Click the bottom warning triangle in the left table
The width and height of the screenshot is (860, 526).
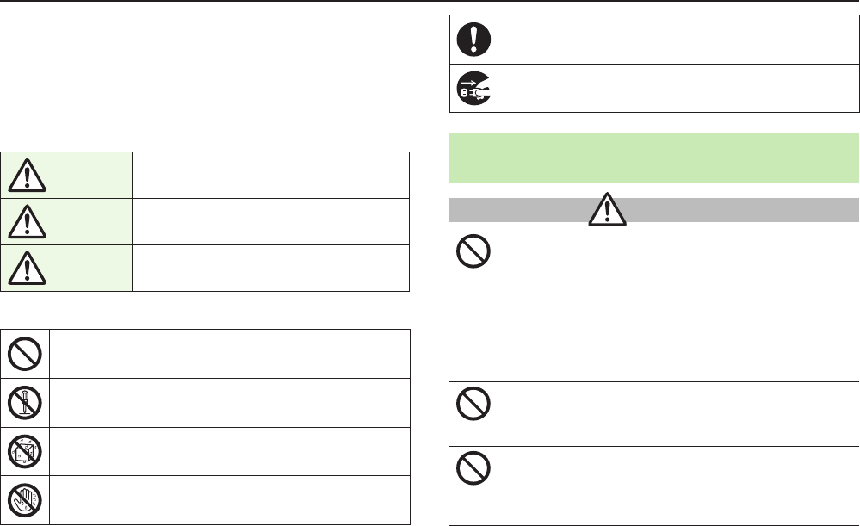point(25,269)
